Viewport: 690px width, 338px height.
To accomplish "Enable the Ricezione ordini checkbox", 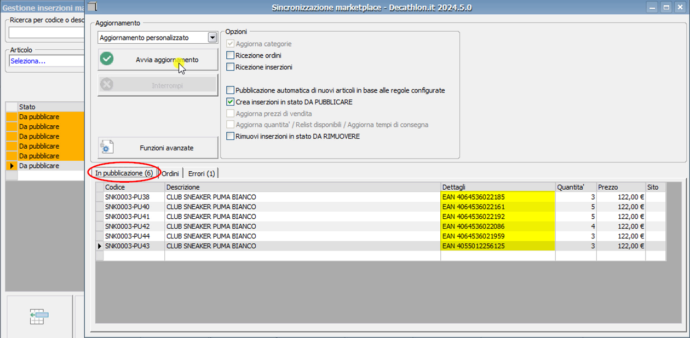I will (231, 55).
